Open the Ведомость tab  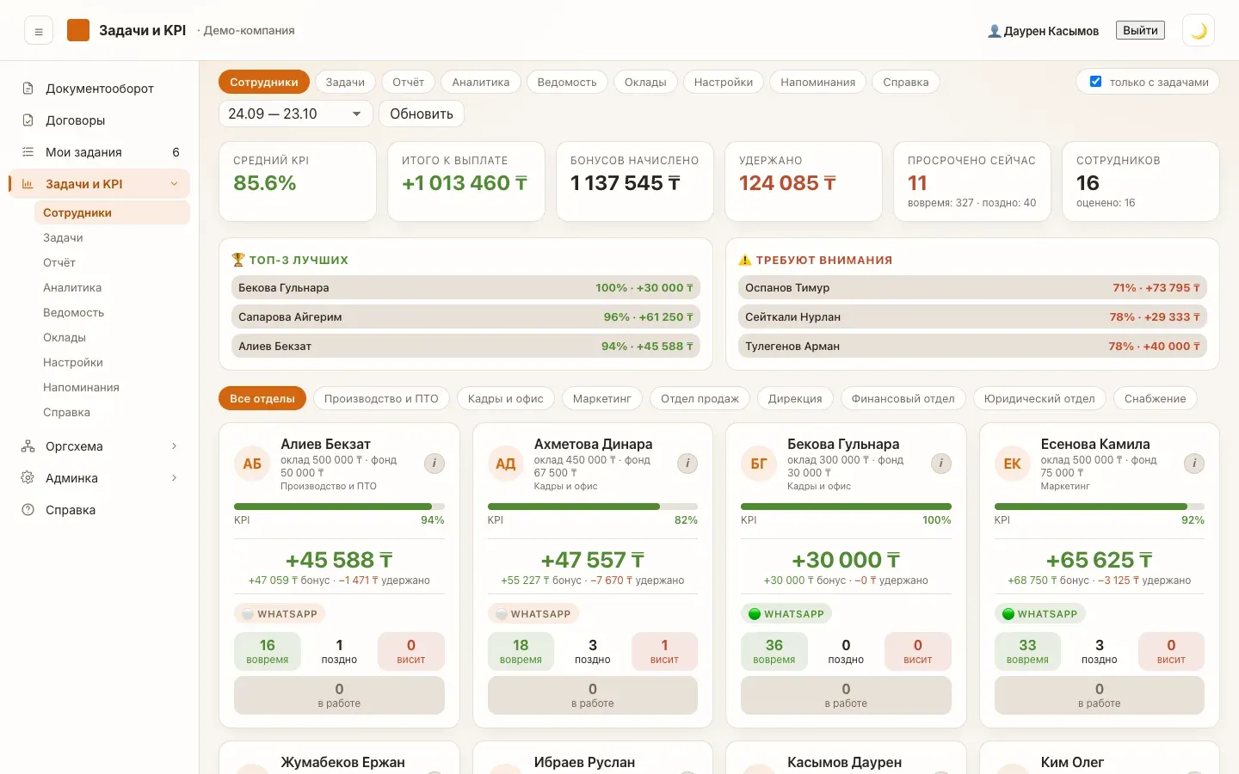567,82
